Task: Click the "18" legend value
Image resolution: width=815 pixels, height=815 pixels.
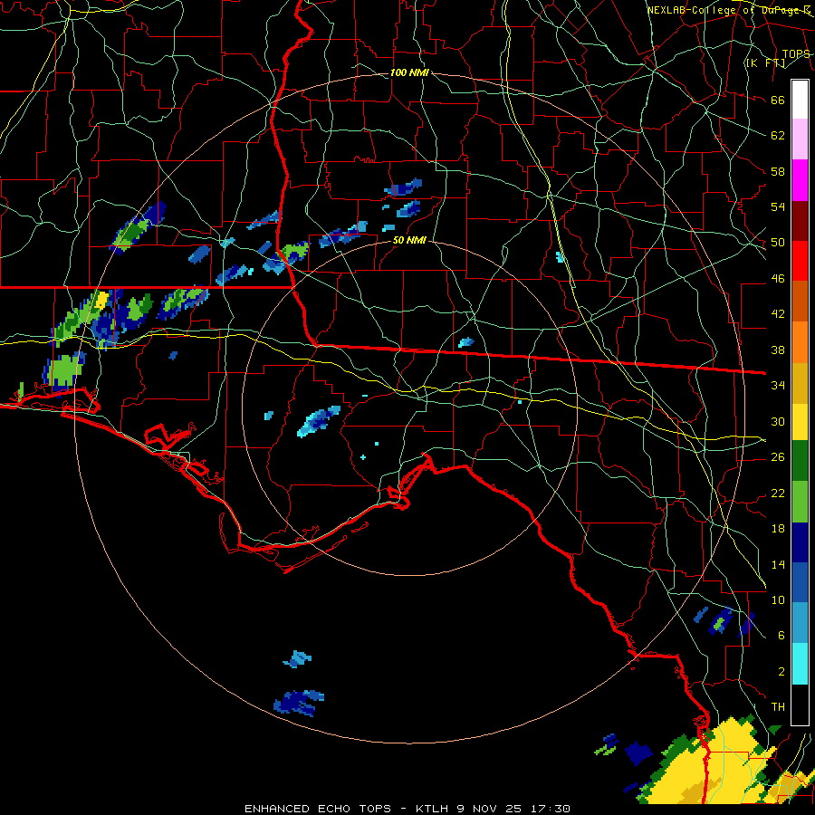Action: 778,529
